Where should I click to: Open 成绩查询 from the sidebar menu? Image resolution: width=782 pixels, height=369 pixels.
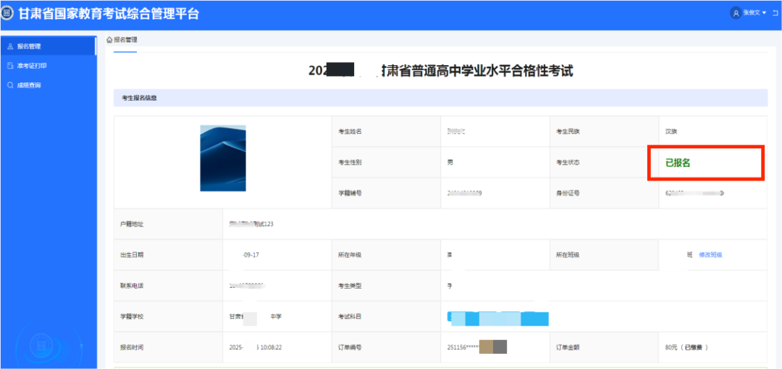click(29, 85)
